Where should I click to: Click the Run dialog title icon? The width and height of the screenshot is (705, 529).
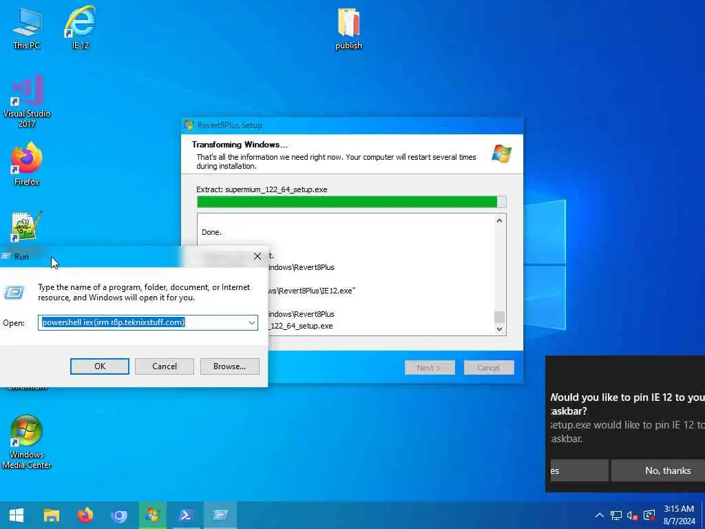6,256
